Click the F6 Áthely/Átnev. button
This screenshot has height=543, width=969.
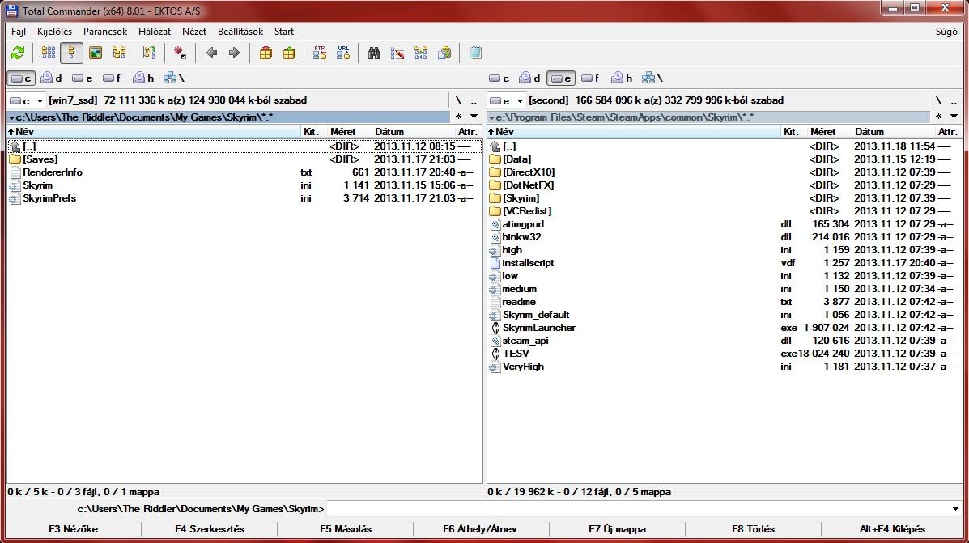pyautogui.click(x=482, y=529)
